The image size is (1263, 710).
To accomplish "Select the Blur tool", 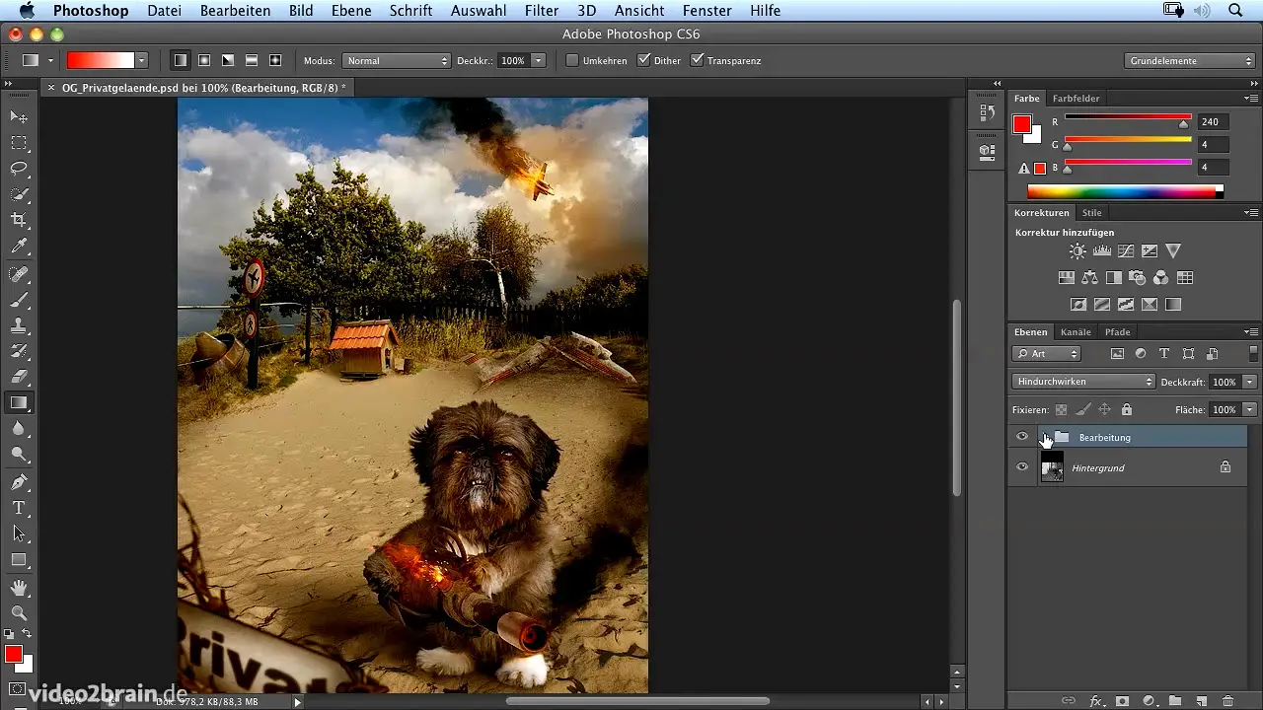I will click(x=19, y=428).
